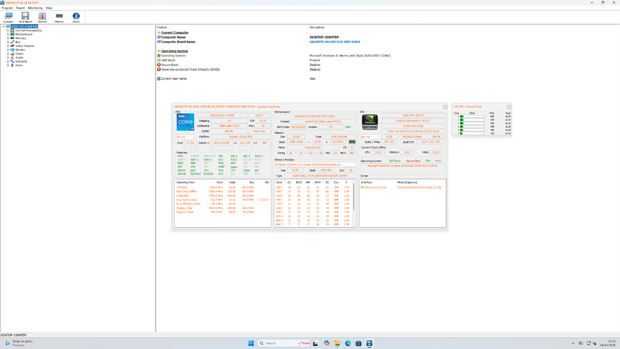Click the HWiNFO taskbar icon
The height and width of the screenshot is (349, 620).
click(369, 343)
